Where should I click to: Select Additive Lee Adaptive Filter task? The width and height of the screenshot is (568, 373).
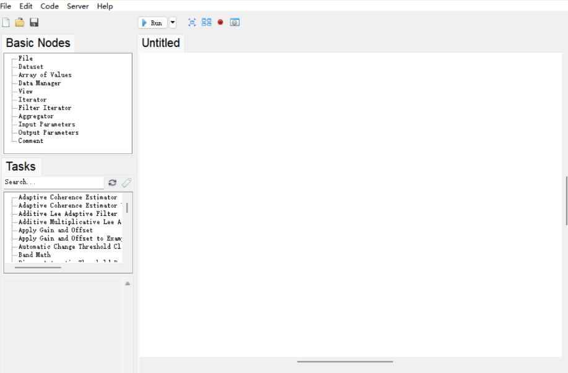67,214
